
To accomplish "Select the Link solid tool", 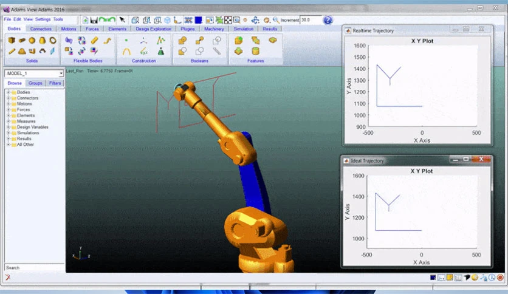I will pos(12,51).
